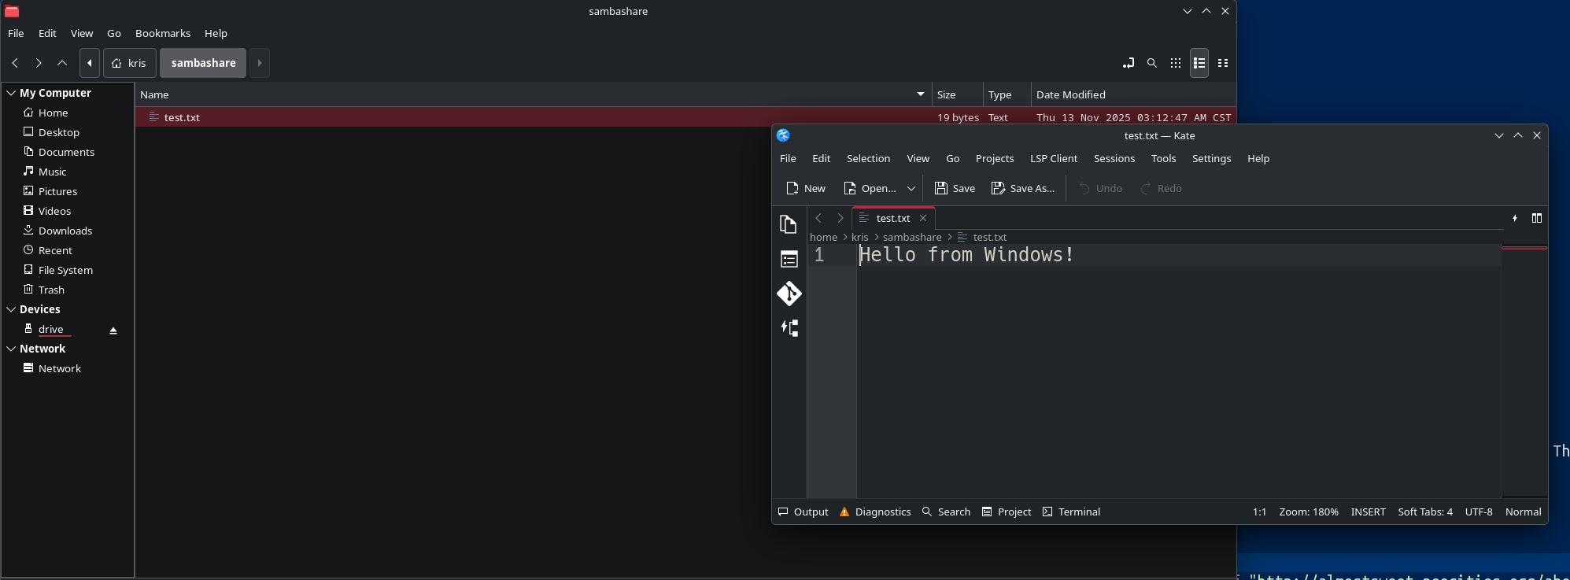Toggle INSERT mode in Kate status bar
Screen dimensions: 1570x580
click(x=1367, y=512)
